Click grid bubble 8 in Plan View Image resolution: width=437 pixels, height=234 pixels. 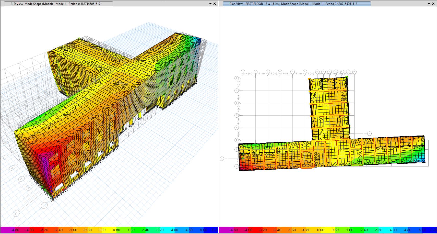coord(237,78)
